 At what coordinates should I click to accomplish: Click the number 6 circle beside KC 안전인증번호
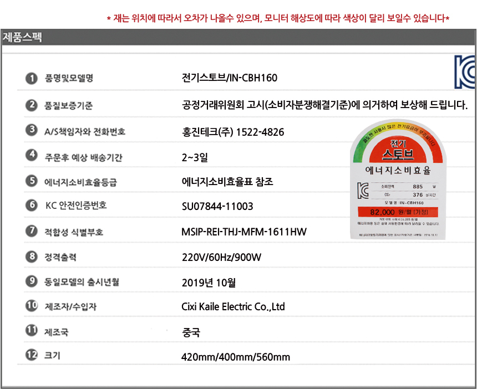click(32, 206)
